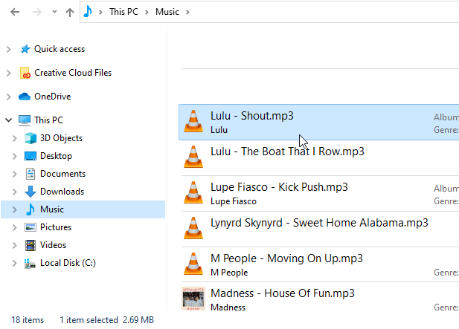
Task: Expand the Quick access tree node
Action: (8, 49)
